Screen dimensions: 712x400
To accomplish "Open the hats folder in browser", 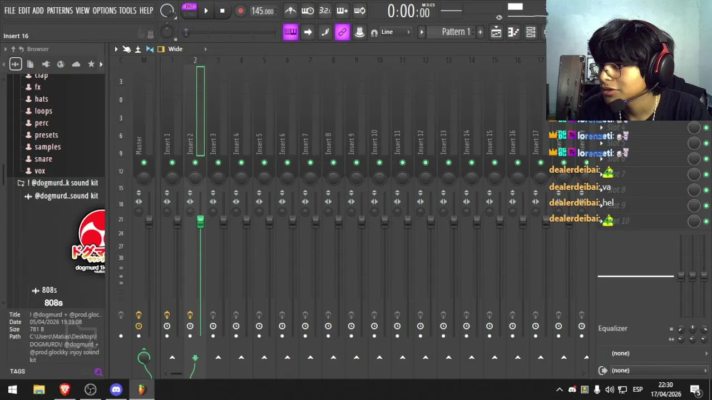I will 41,99.
